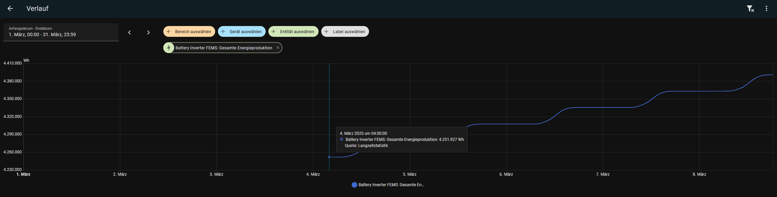Open the start-end date range field
This screenshot has height=197, width=777.
click(x=61, y=32)
